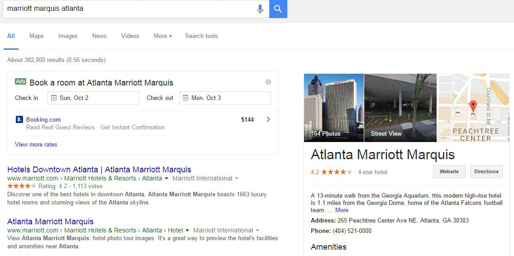The height and width of the screenshot is (256, 514).
Task: Select the All results tab
Action: [x=11, y=36]
